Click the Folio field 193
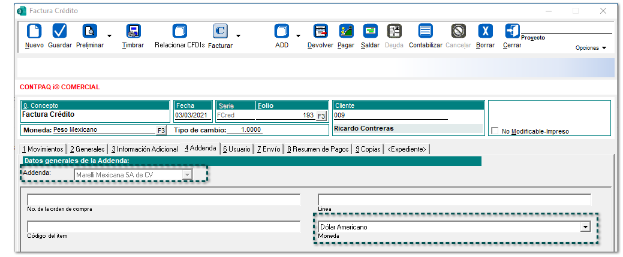Image resolution: width=623 pixels, height=257 pixels. (x=285, y=116)
